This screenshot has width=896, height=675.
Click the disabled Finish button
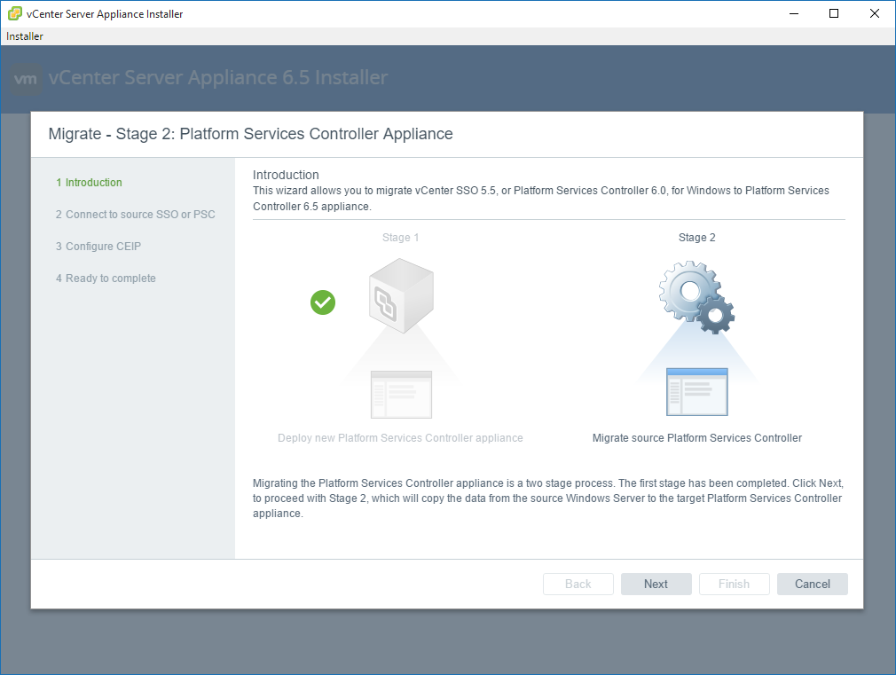tap(734, 584)
